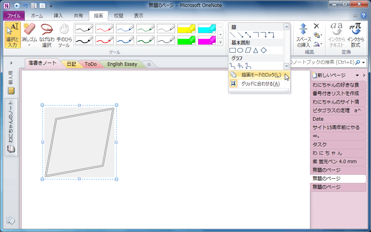
Task: Open the ToDo section tab
Action: pyautogui.click(x=90, y=64)
